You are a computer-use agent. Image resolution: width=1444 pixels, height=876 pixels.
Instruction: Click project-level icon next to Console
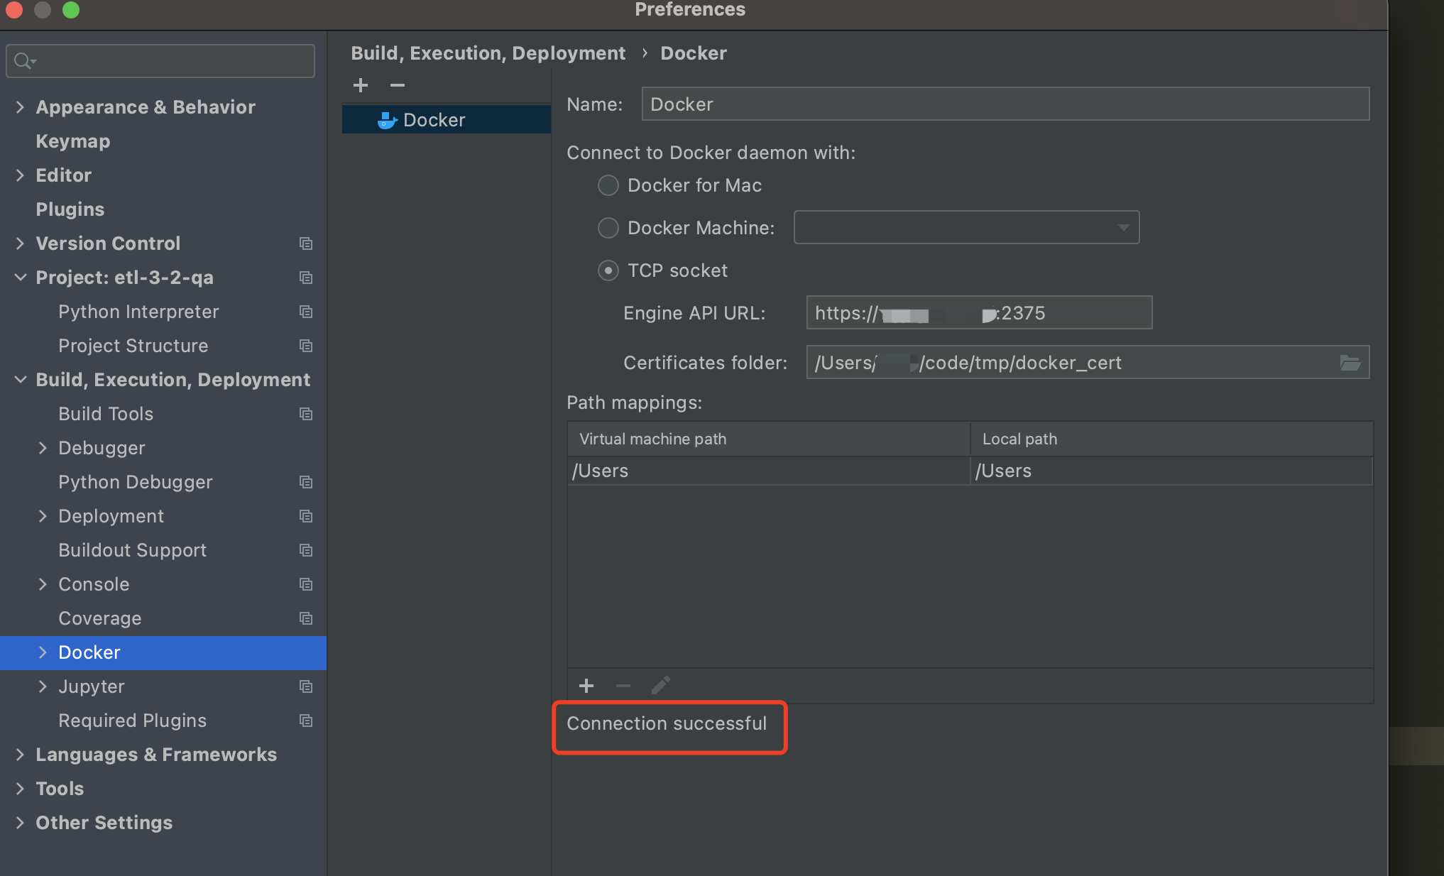pyautogui.click(x=306, y=584)
